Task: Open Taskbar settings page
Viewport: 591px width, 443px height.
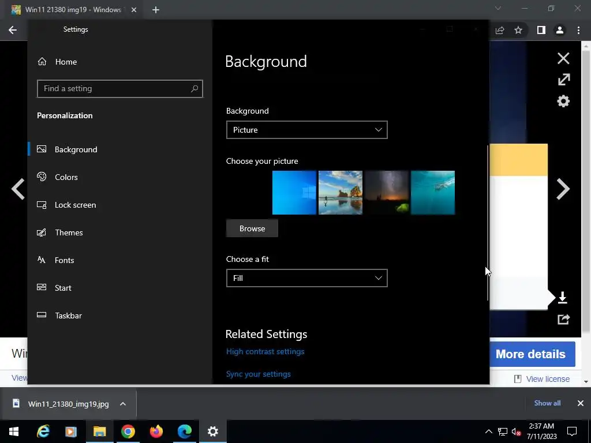Action: coord(68,316)
